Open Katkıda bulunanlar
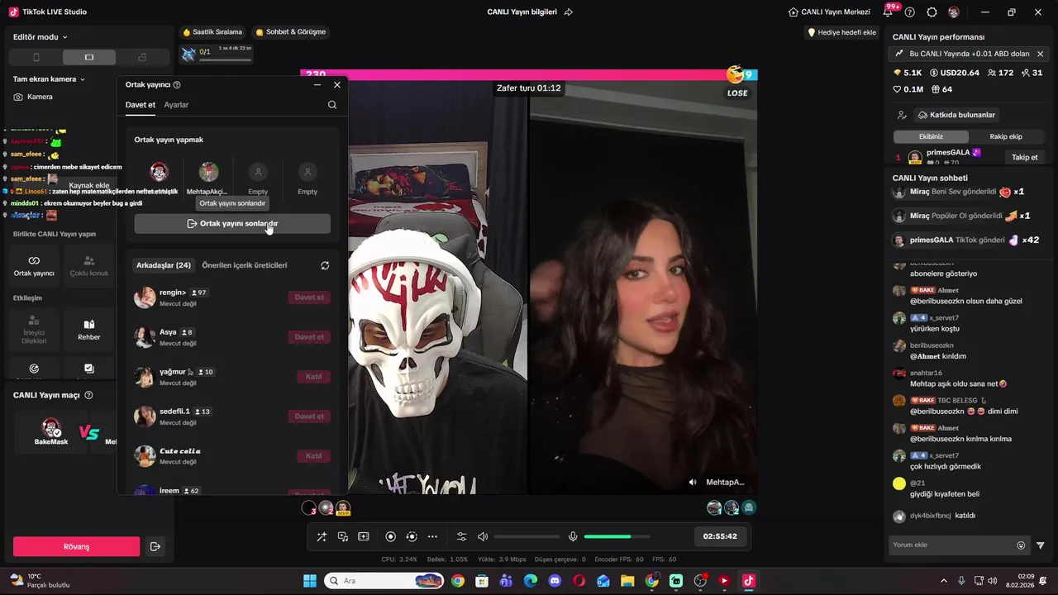 (956, 115)
